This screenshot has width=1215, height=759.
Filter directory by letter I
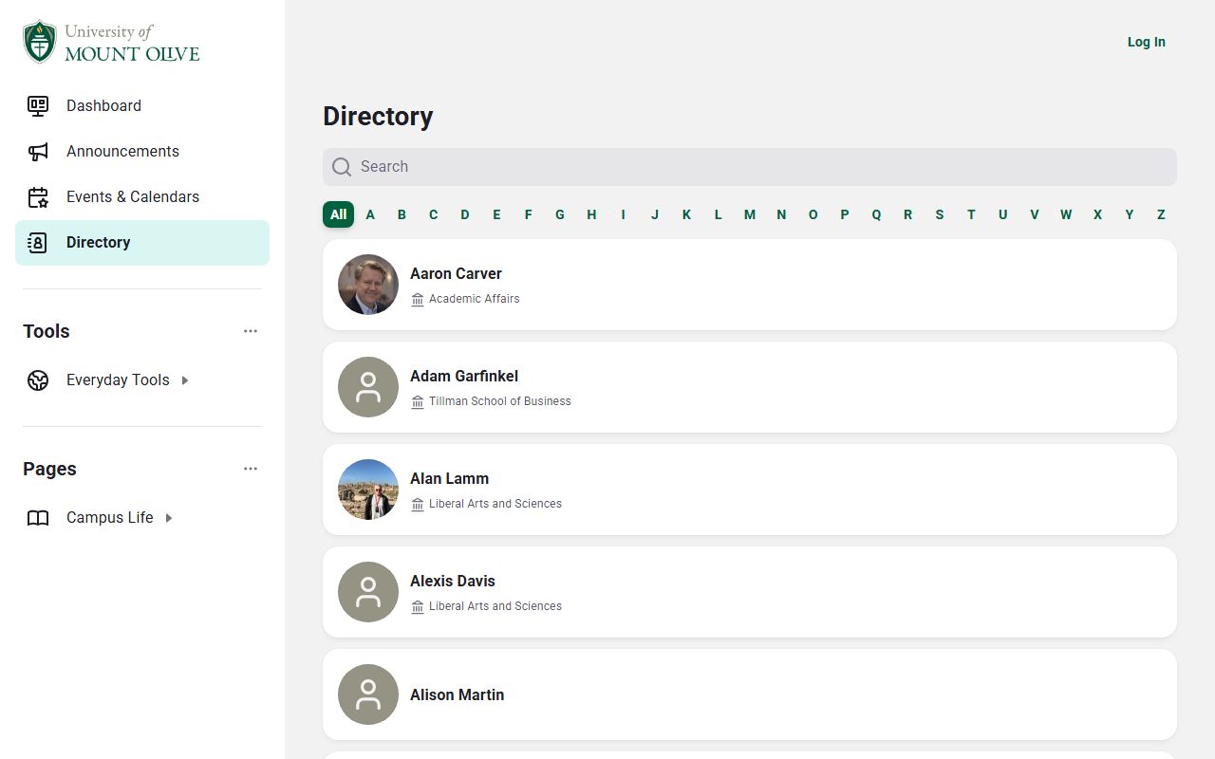(x=624, y=214)
